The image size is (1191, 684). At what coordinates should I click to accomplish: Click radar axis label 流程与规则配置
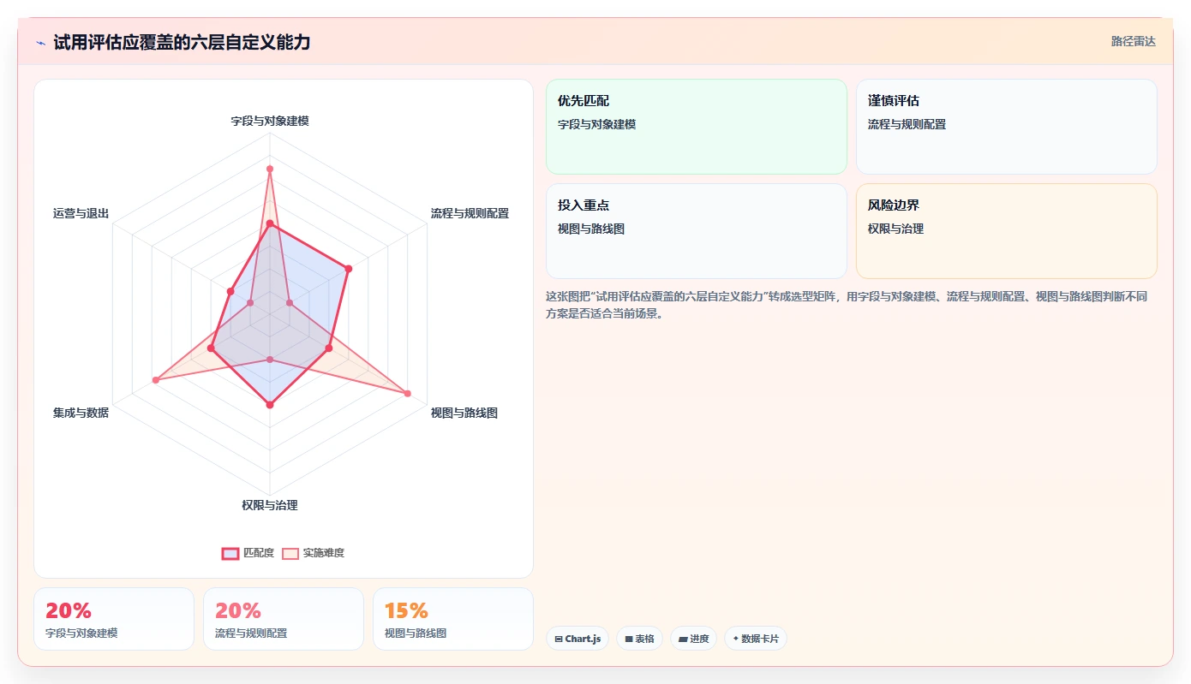(x=470, y=213)
